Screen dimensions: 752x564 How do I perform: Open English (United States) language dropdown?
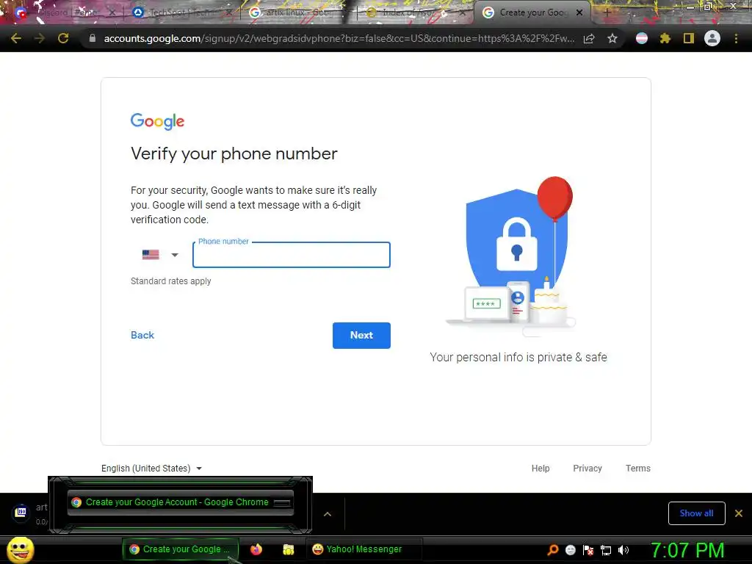tap(151, 468)
